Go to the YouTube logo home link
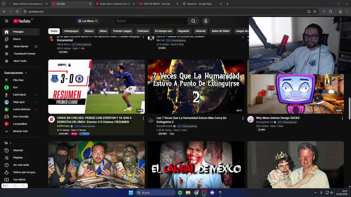Viewport: 351px width, 197px height. (22, 21)
